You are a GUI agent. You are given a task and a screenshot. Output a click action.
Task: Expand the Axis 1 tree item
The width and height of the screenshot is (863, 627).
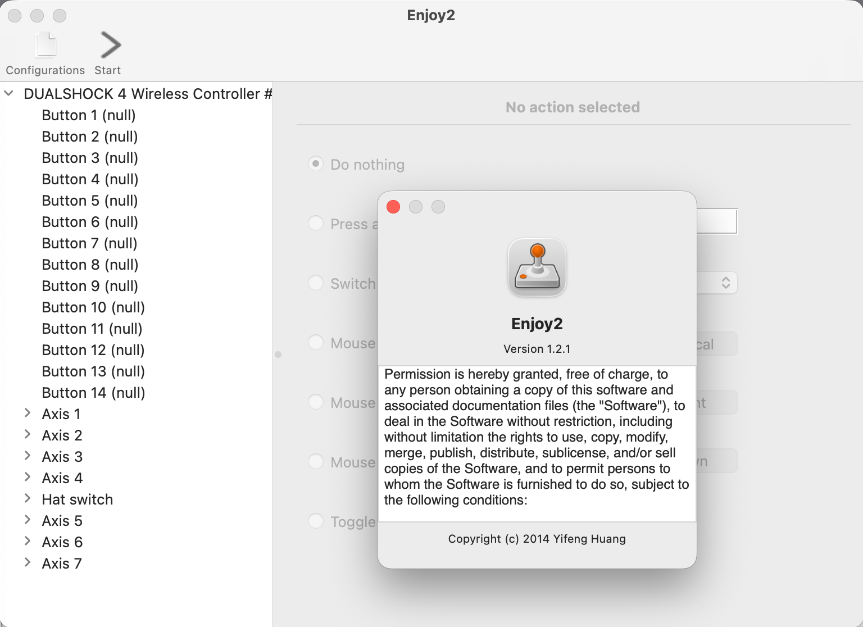28,414
